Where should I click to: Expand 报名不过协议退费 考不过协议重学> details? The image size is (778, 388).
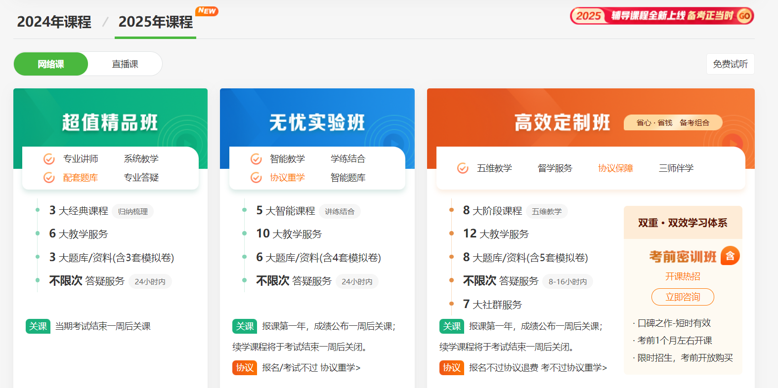(x=538, y=368)
